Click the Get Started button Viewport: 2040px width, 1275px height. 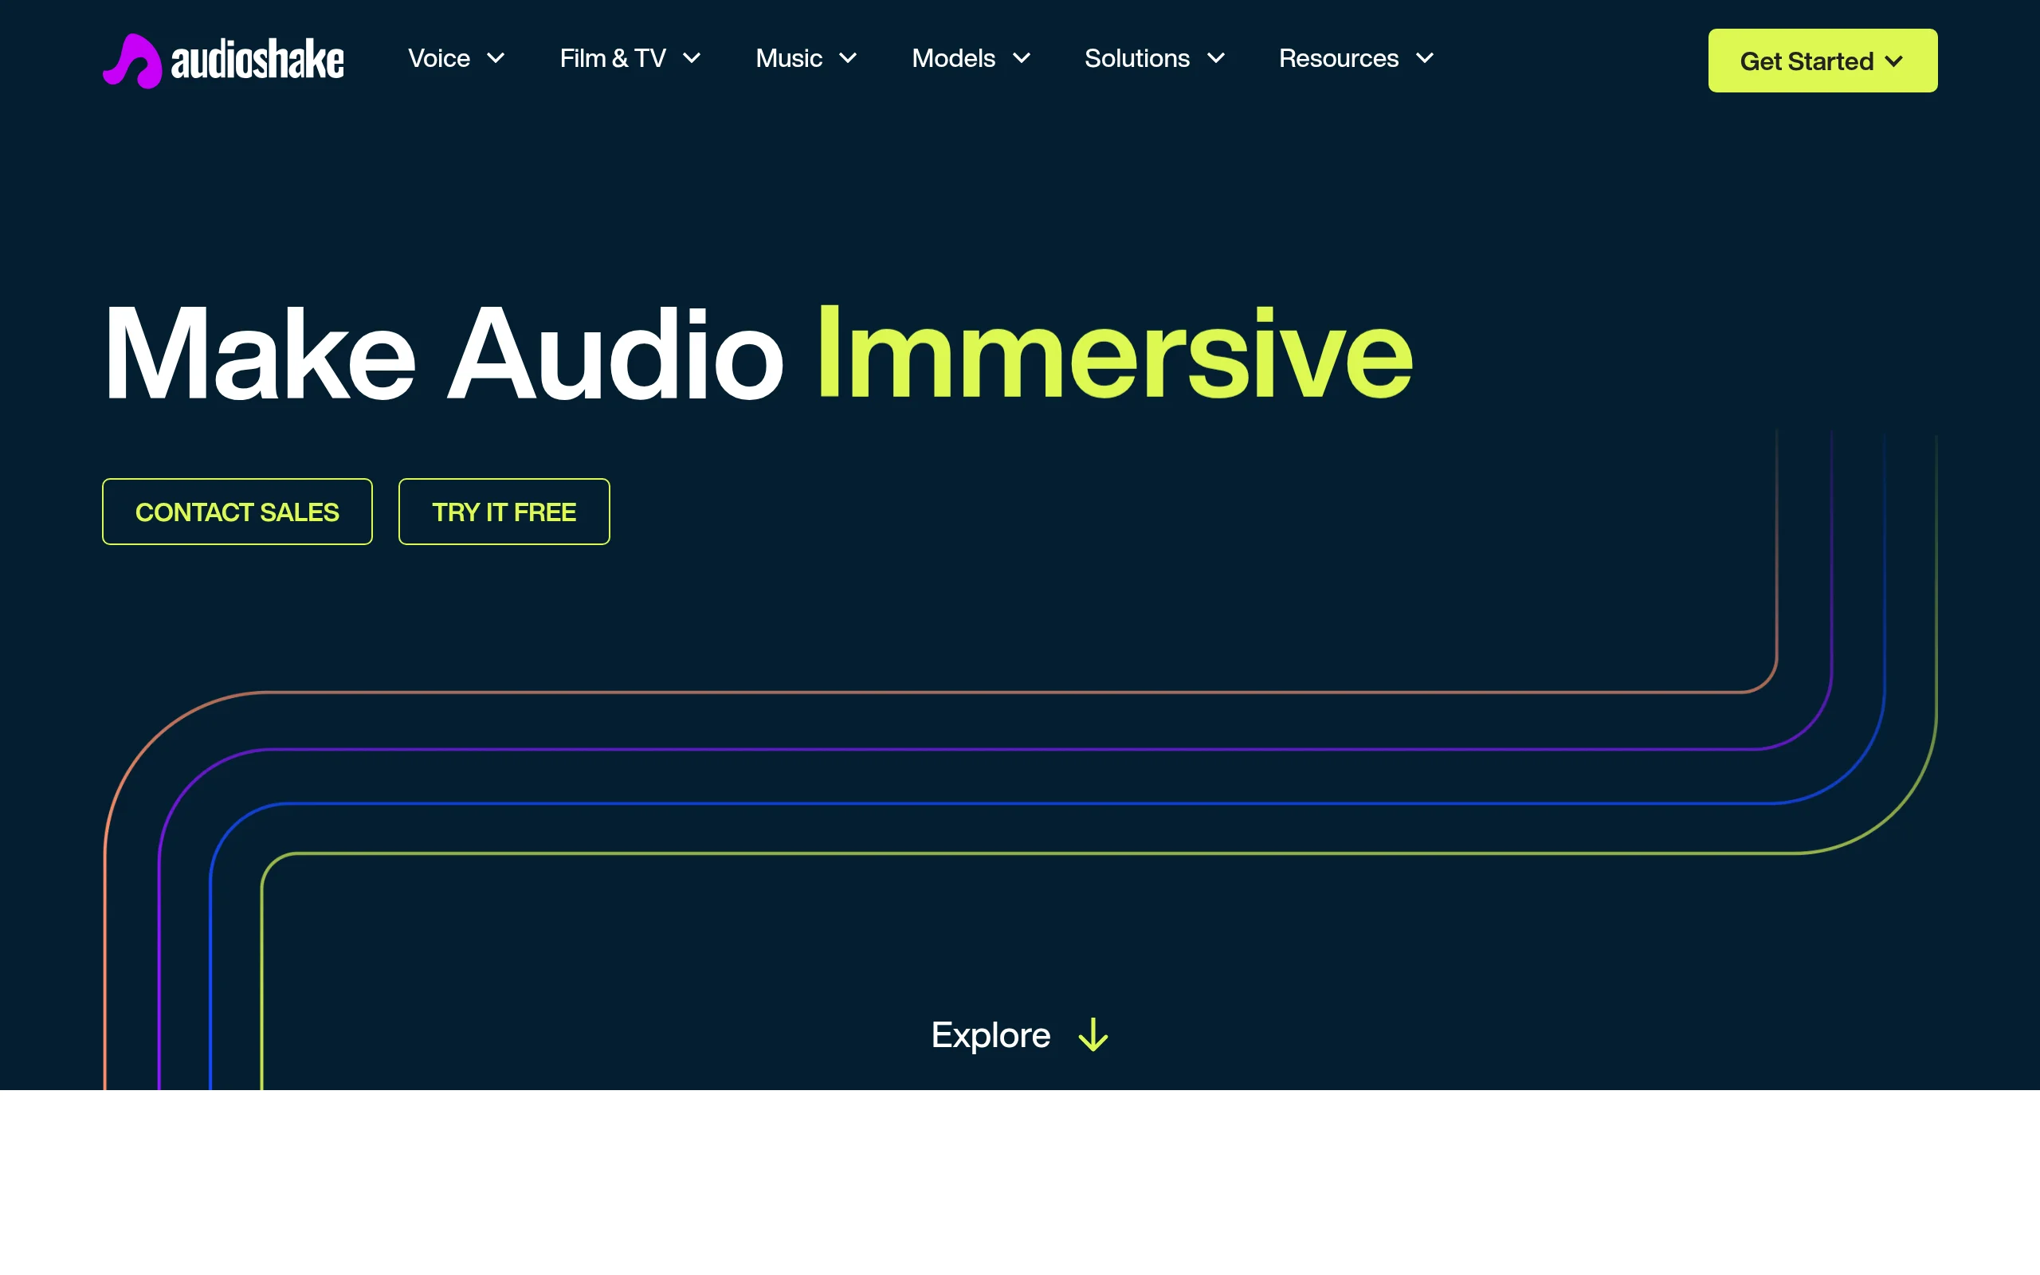coord(1822,61)
